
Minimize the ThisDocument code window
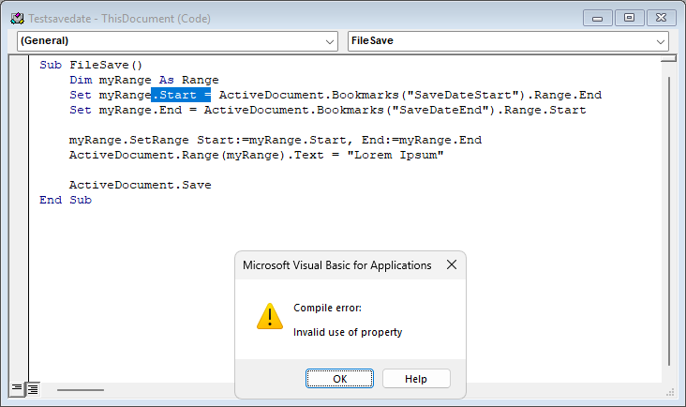[x=597, y=19]
